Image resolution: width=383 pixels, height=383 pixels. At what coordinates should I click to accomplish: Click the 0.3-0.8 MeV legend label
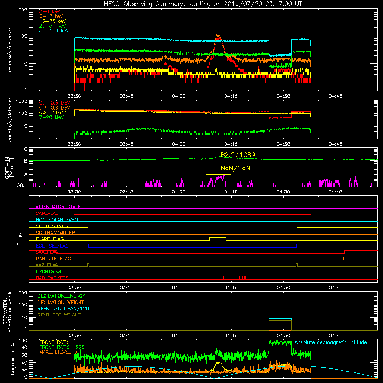pyautogui.click(x=55, y=108)
